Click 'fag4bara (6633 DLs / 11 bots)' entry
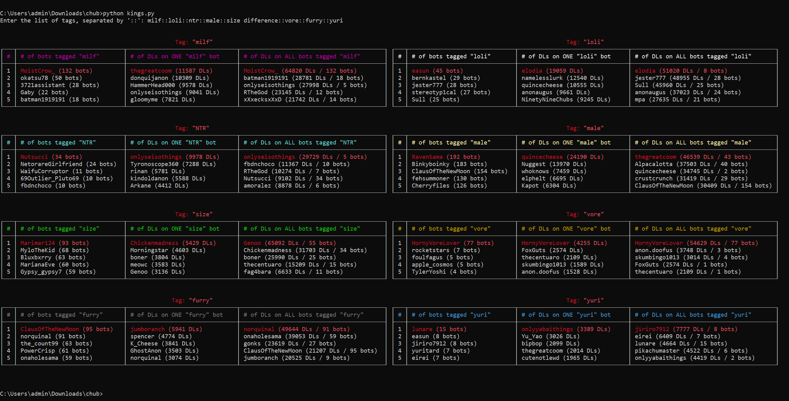 click(293, 271)
